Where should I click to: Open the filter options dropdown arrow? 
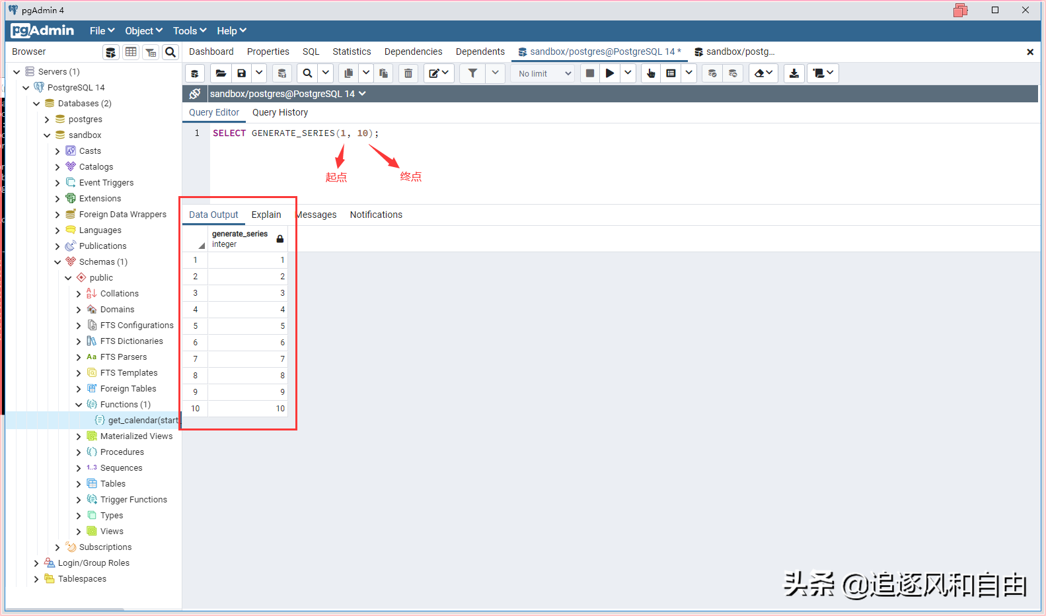tap(495, 73)
